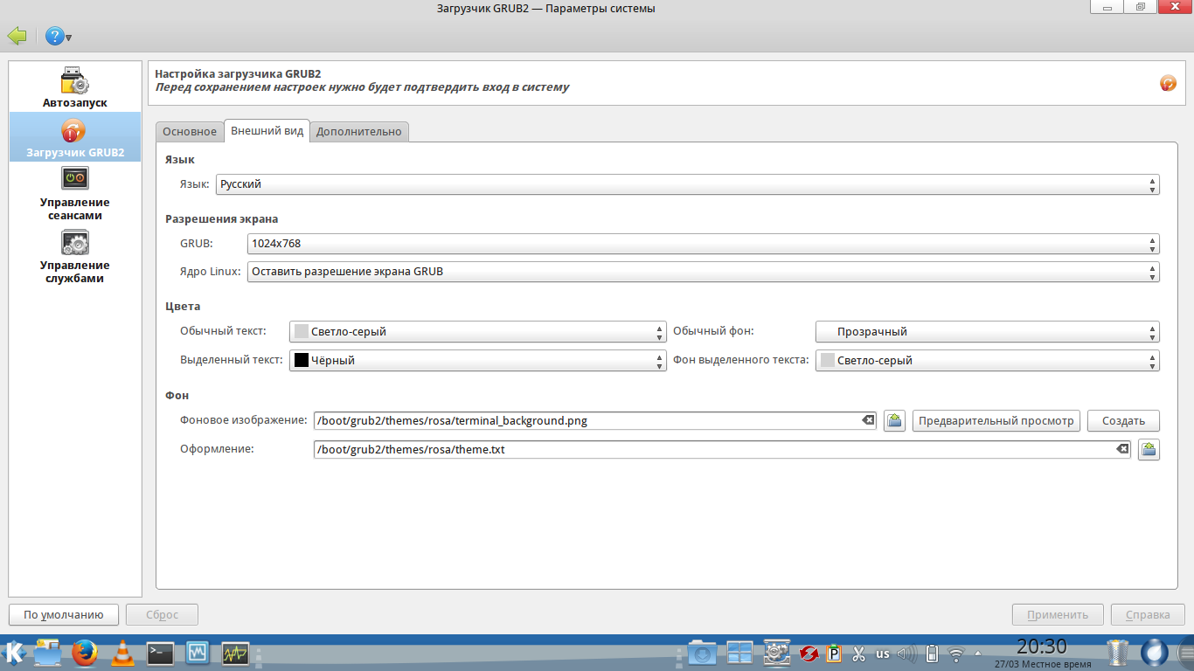The image size is (1194, 671).
Task: Open the blue question-mark help menu
Action: click(x=59, y=37)
